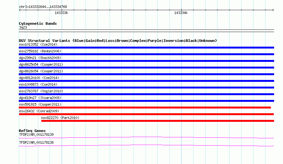Screen dimensions: 283x164
Task: Click the 143333k ruler tick label
Action: 61,13
